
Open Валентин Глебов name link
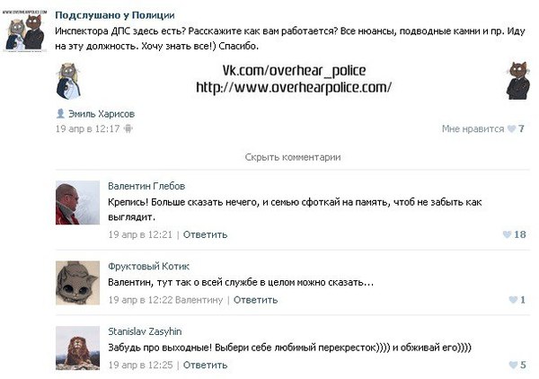coord(146,186)
